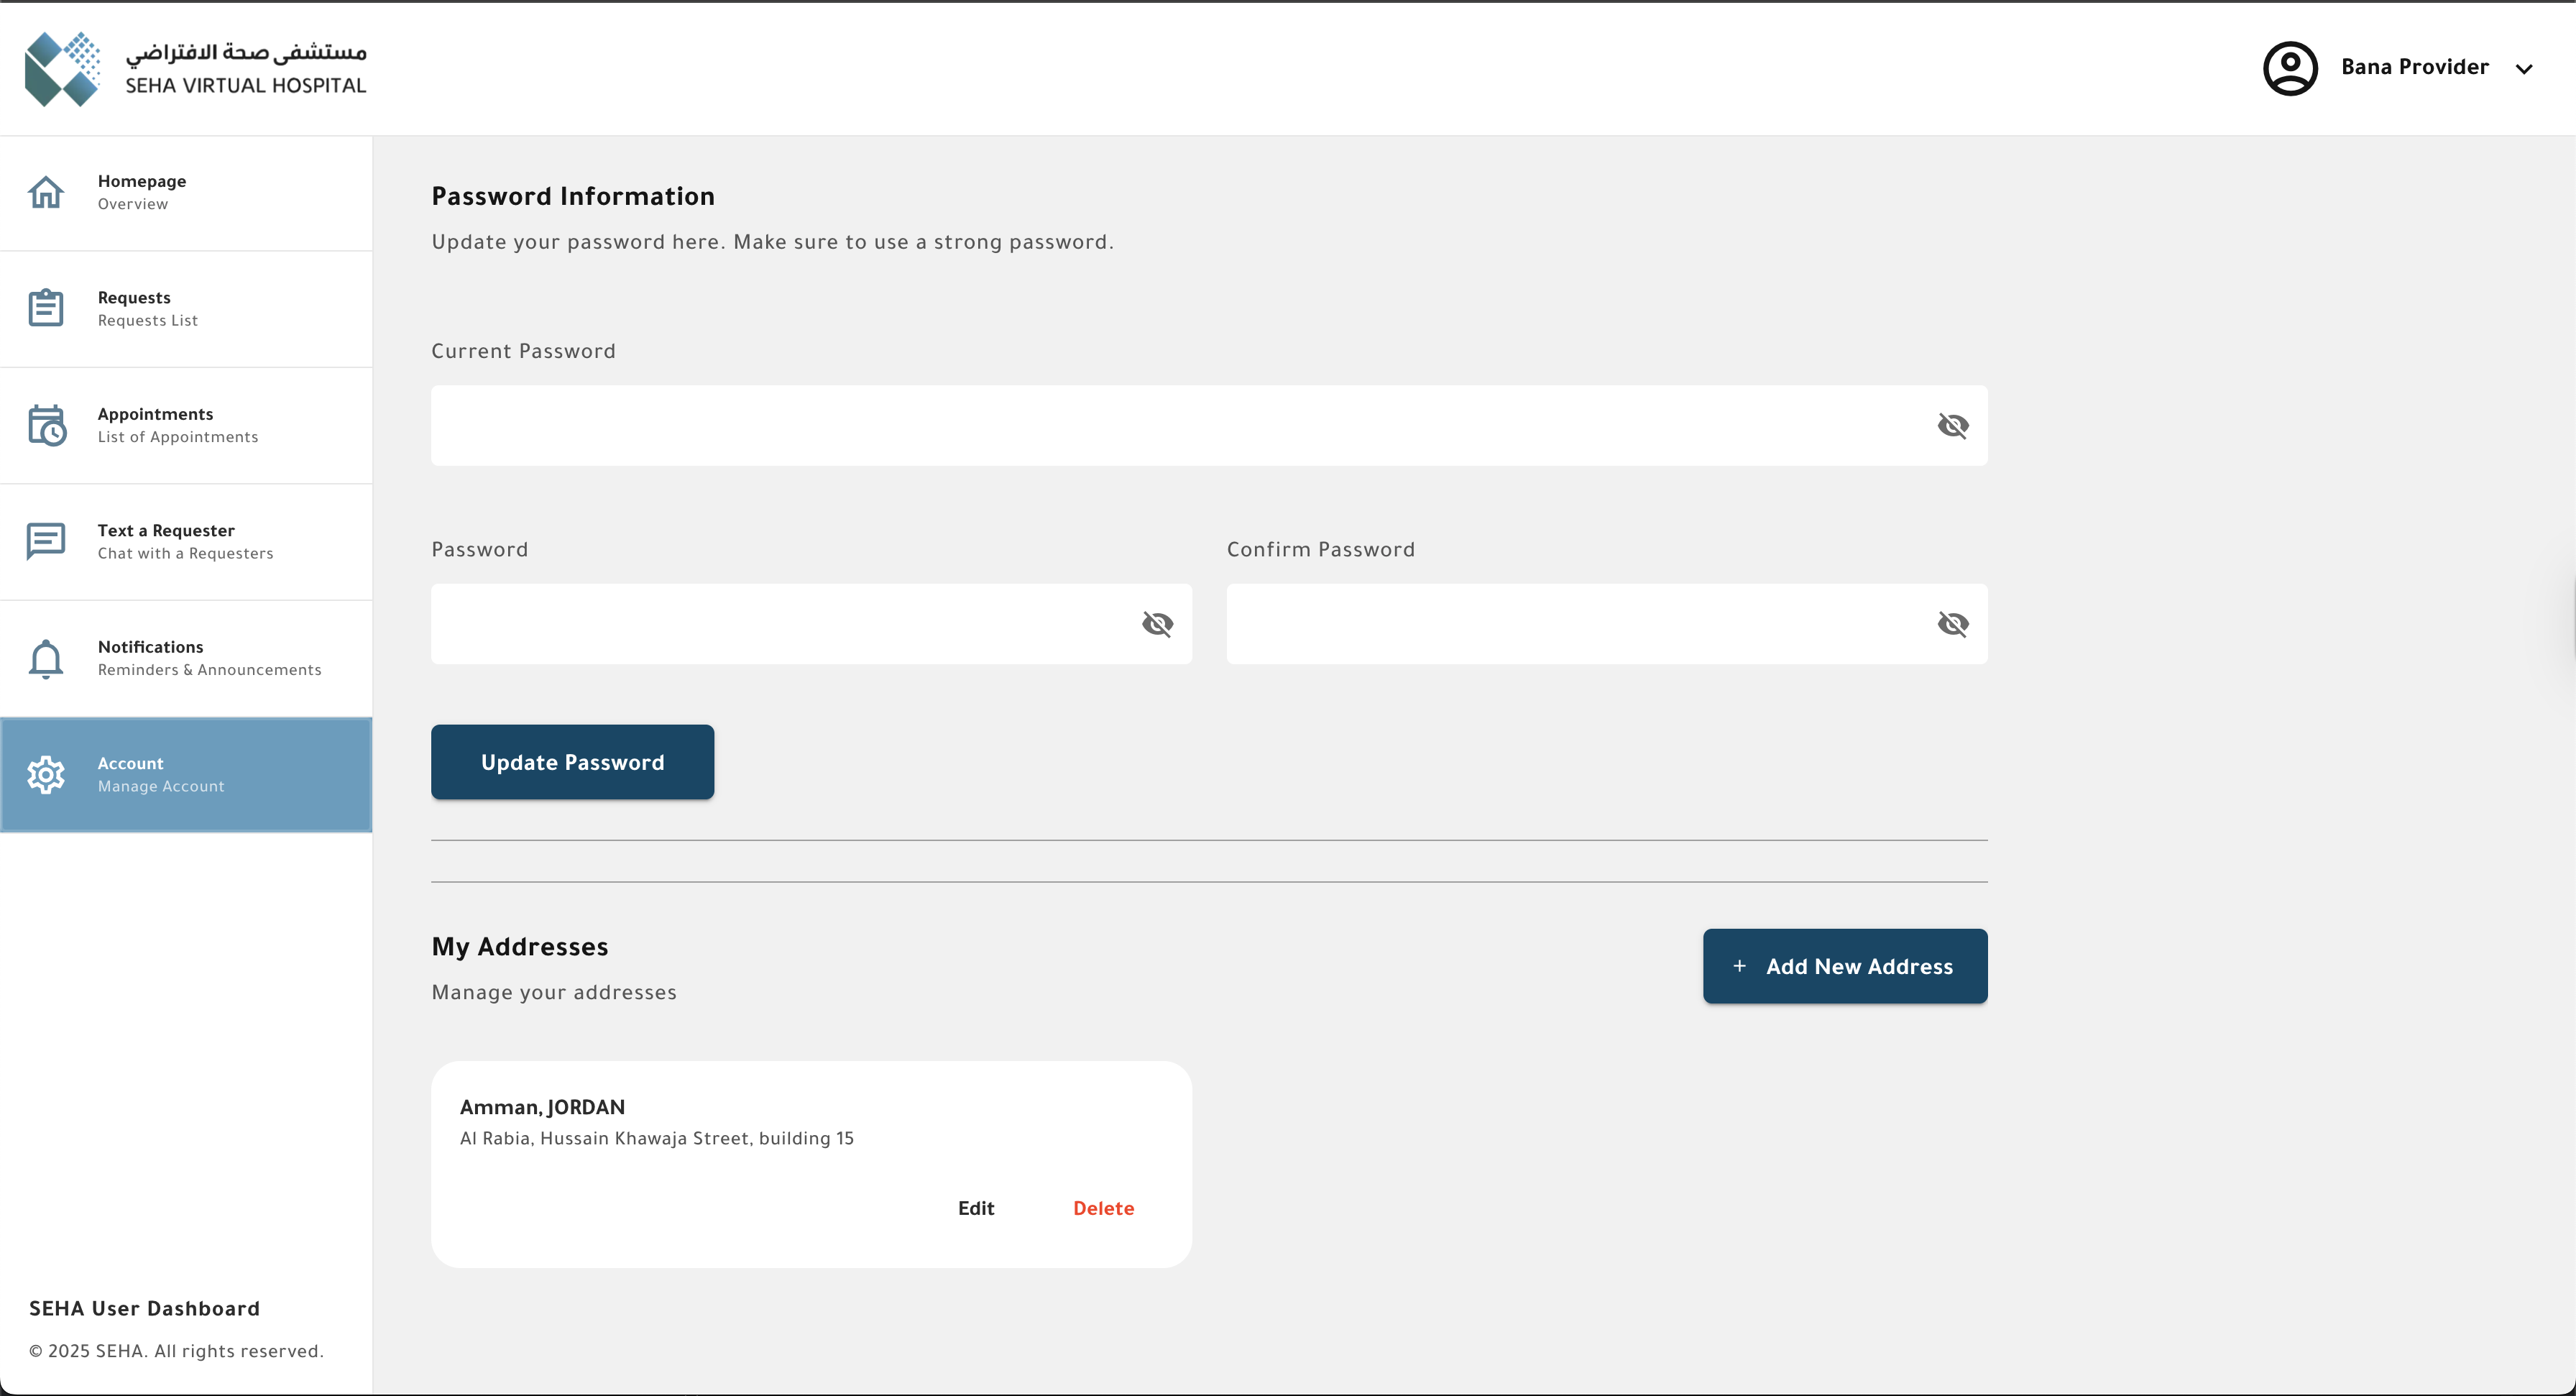Image resolution: width=2576 pixels, height=1396 pixels.
Task: Navigate to Reminders & Announcements
Action: click(x=209, y=669)
